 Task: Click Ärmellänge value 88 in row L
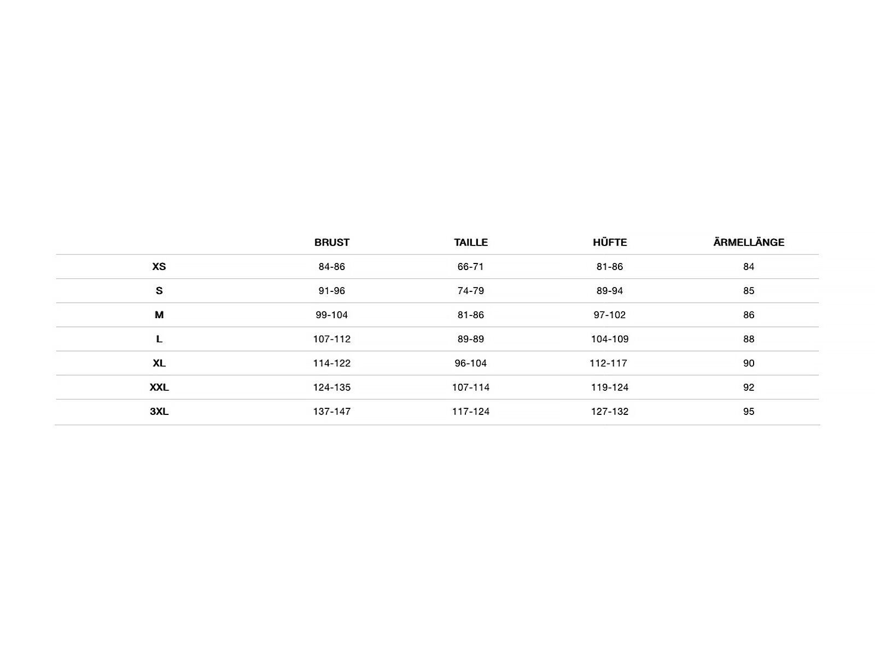749,339
